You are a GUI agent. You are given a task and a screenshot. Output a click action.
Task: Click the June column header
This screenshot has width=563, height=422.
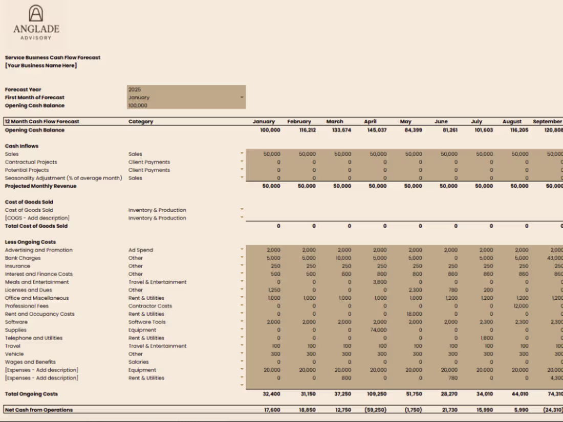(x=441, y=122)
